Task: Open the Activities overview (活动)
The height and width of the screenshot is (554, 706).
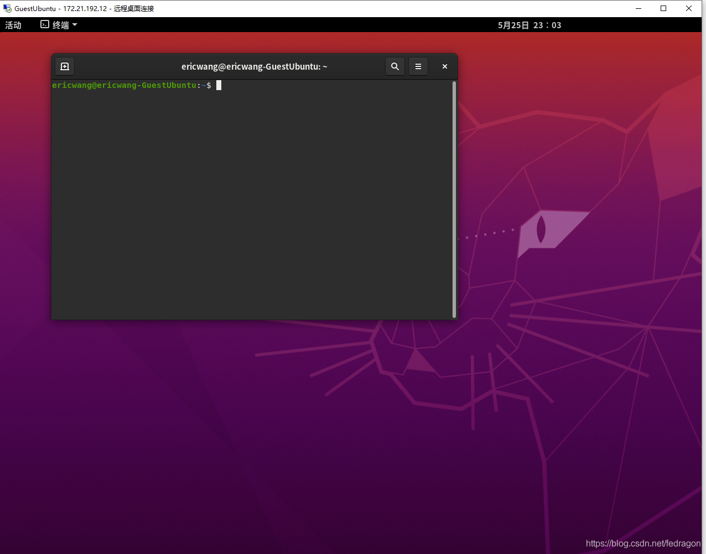Action: pos(13,25)
